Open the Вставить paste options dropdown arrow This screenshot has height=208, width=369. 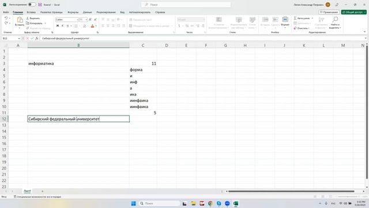[x=20, y=28]
